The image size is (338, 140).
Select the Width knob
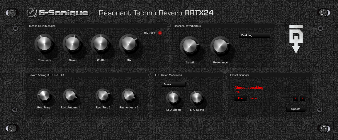[x=101, y=44]
